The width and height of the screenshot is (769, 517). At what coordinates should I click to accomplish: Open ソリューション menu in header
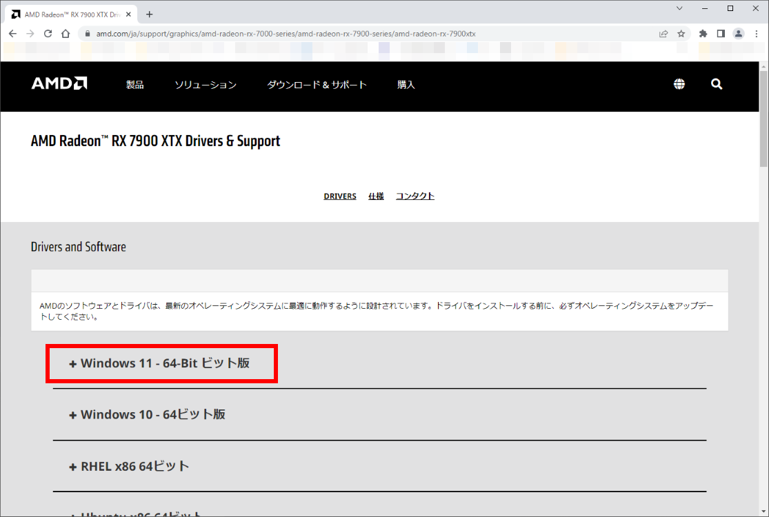(206, 85)
